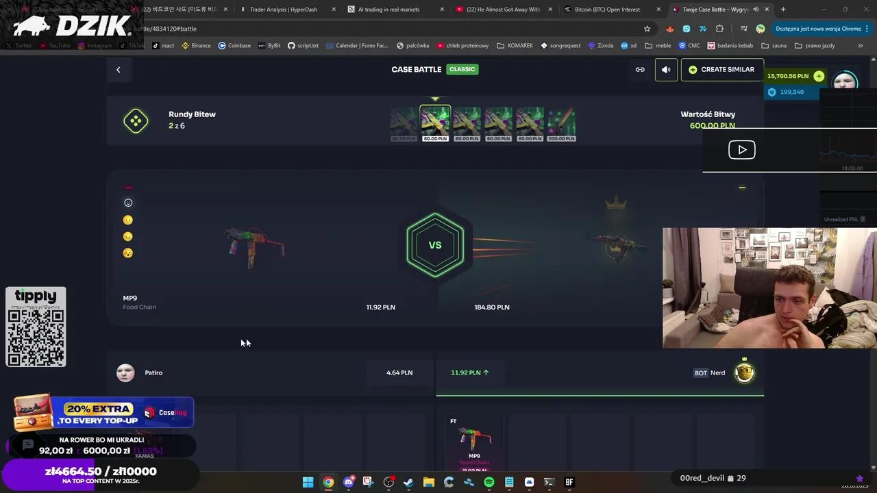The image size is (877, 493).
Task: Open Discord from the taskbar
Action: 348,482
